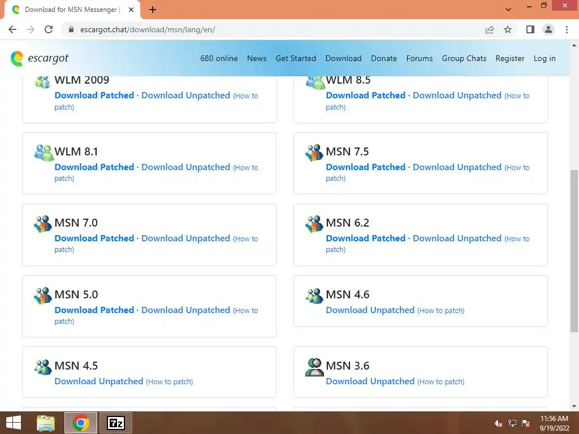Click the MSN 3.6 messenger icon
579x434 pixels.
pyautogui.click(x=314, y=367)
